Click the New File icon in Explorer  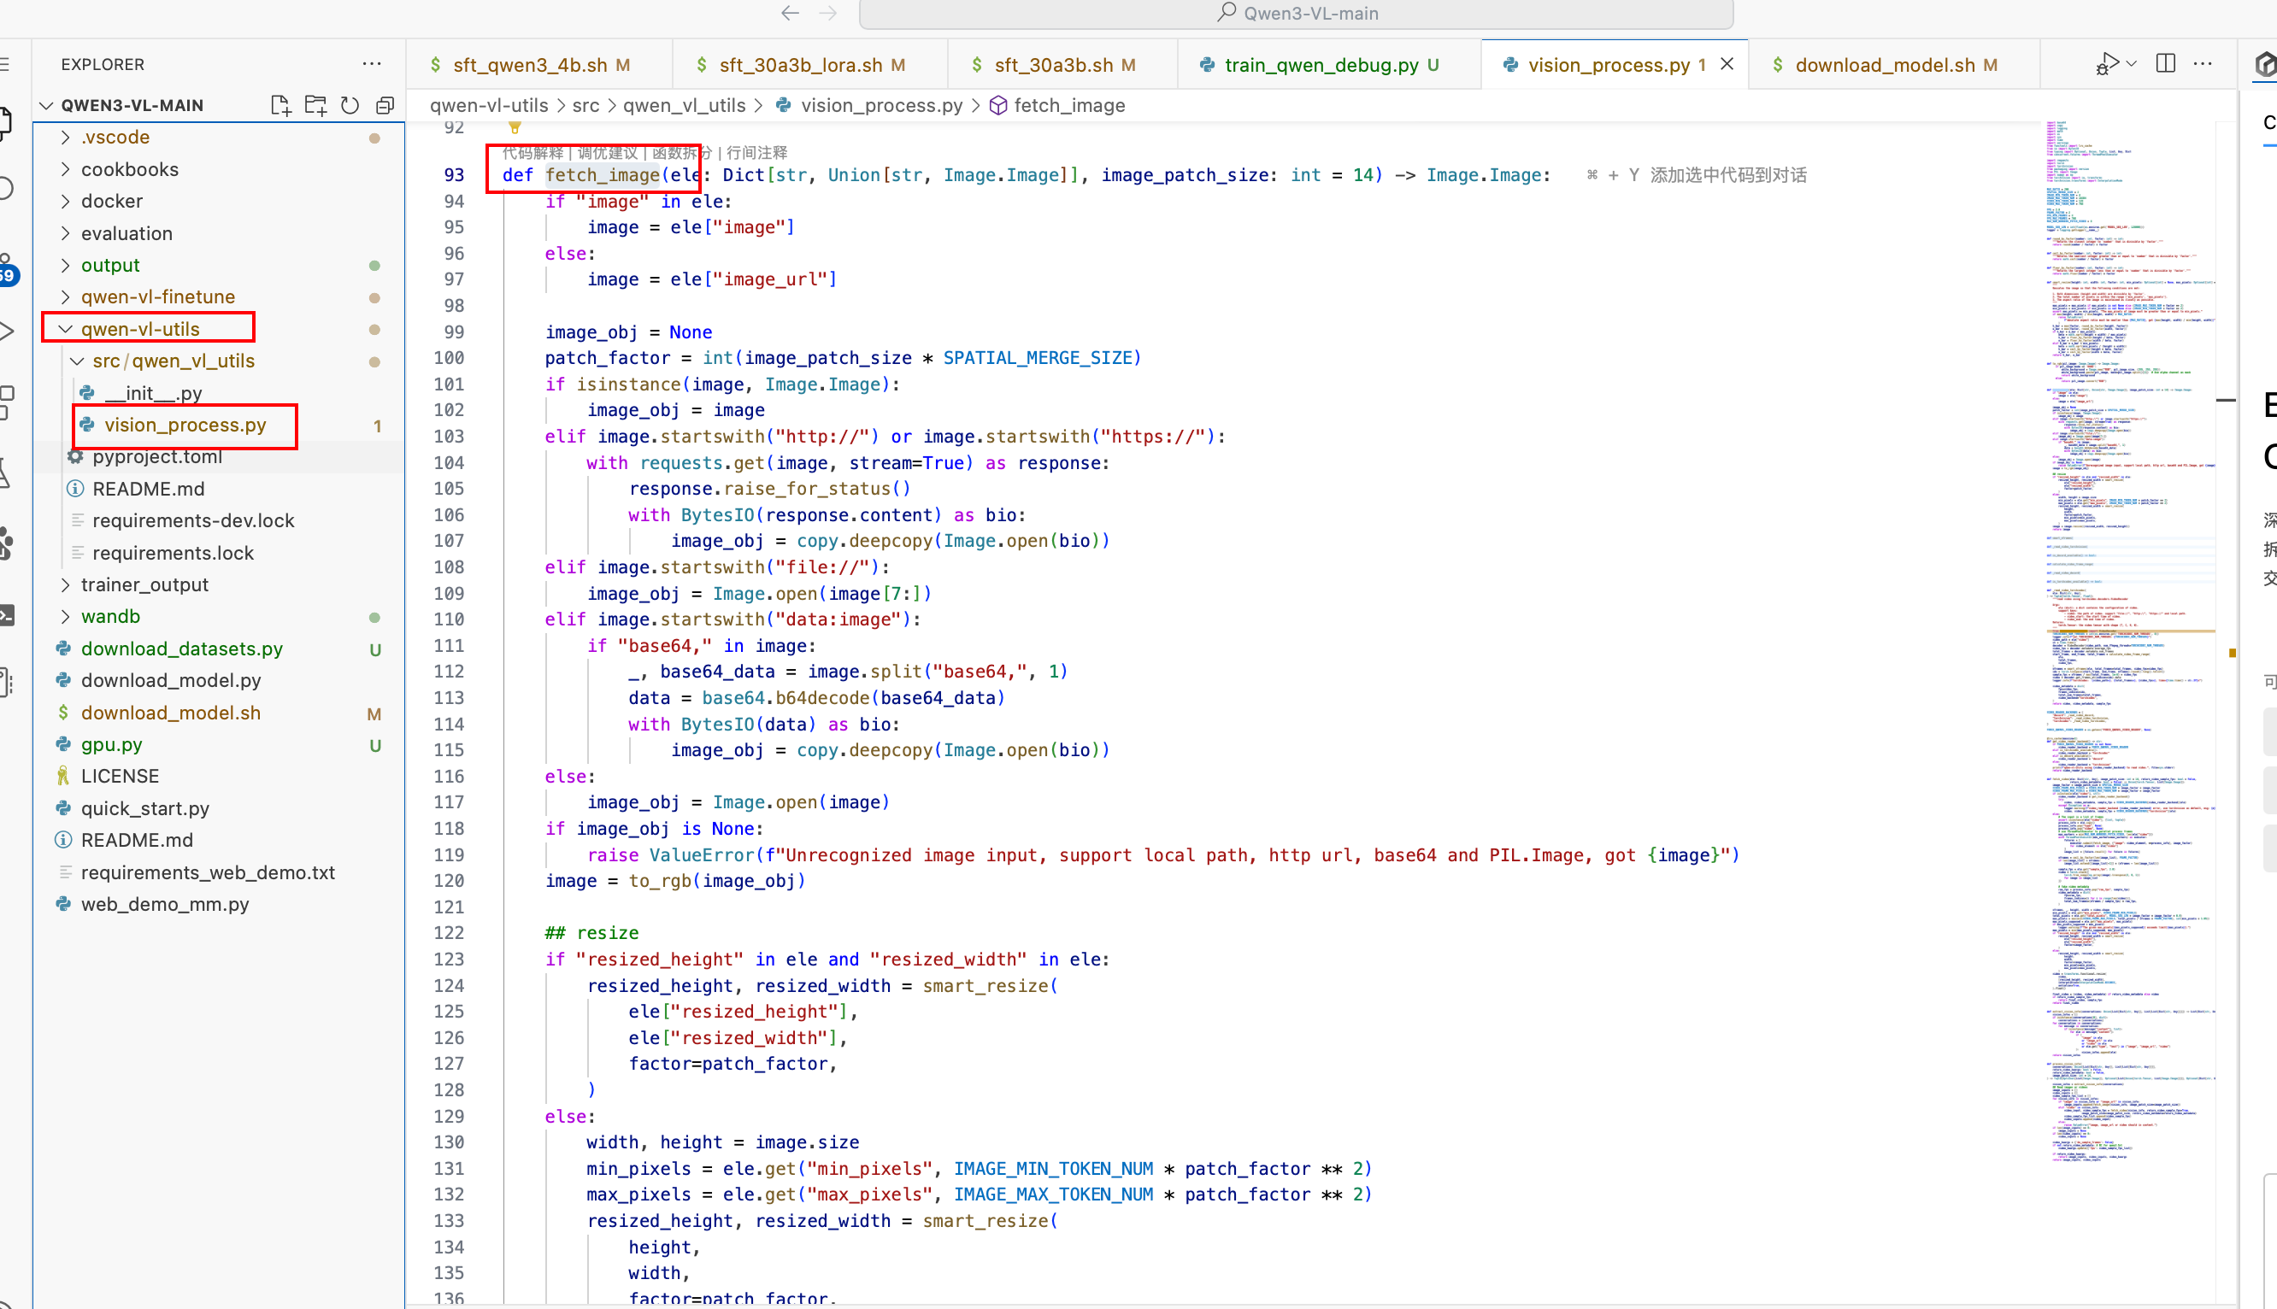click(x=280, y=105)
